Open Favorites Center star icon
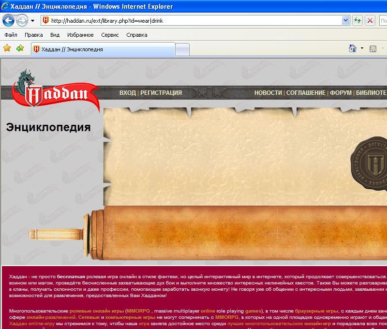Viewport: 387px width, 329px height. click(x=7, y=48)
